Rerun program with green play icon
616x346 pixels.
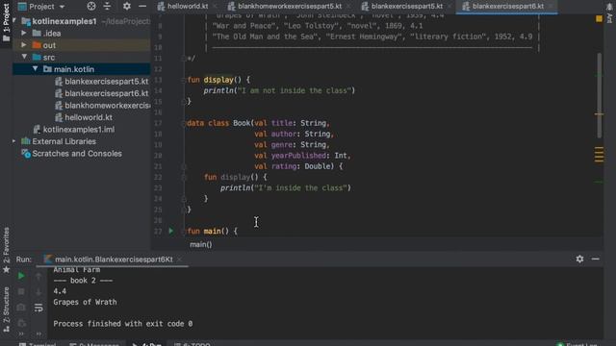(21, 276)
